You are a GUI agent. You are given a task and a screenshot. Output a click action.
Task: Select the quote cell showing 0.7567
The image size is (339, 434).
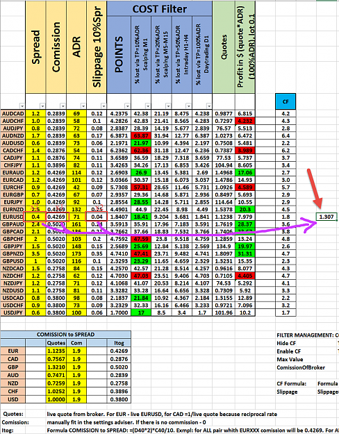pyautogui.click(x=56, y=359)
